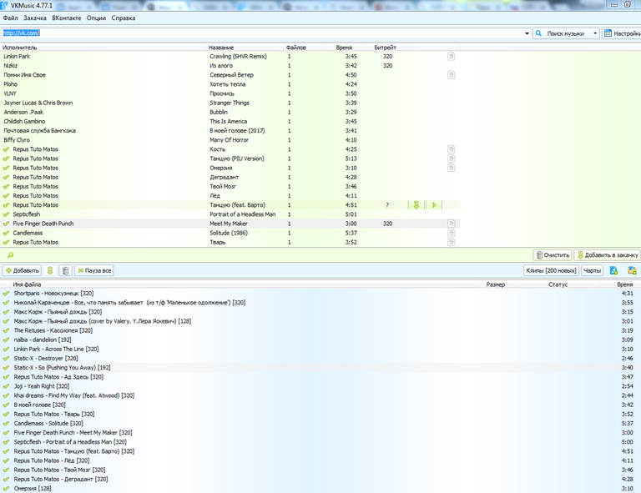Open the Поиск музыки dropdown arrow

tap(595, 33)
